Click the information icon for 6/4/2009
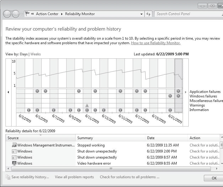 pyautogui.click(x=29, y=110)
